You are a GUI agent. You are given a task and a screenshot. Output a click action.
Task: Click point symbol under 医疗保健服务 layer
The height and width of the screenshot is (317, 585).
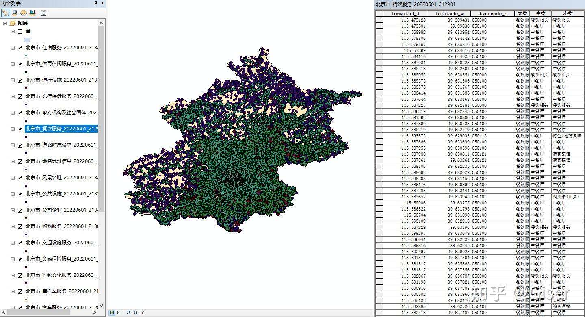pyautogui.click(x=26, y=104)
